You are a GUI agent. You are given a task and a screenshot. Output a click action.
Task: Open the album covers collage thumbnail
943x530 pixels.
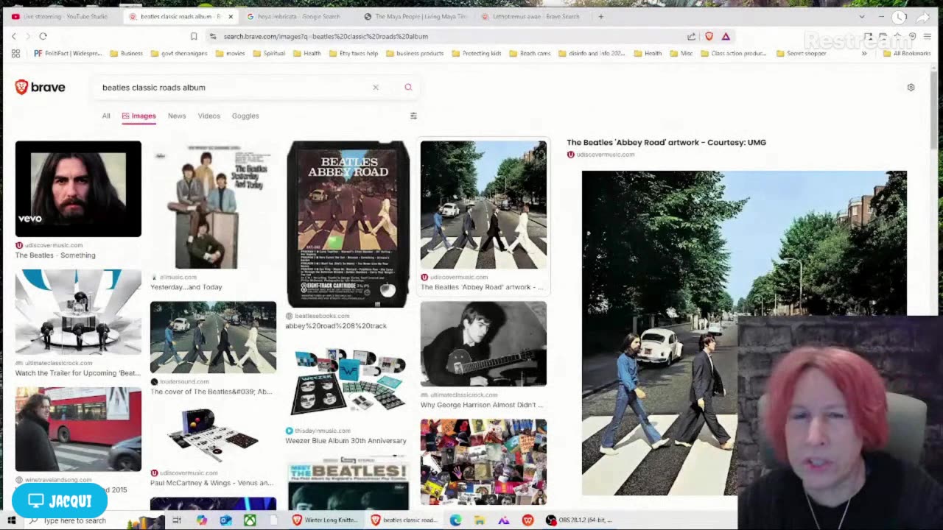click(x=483, y=462)
